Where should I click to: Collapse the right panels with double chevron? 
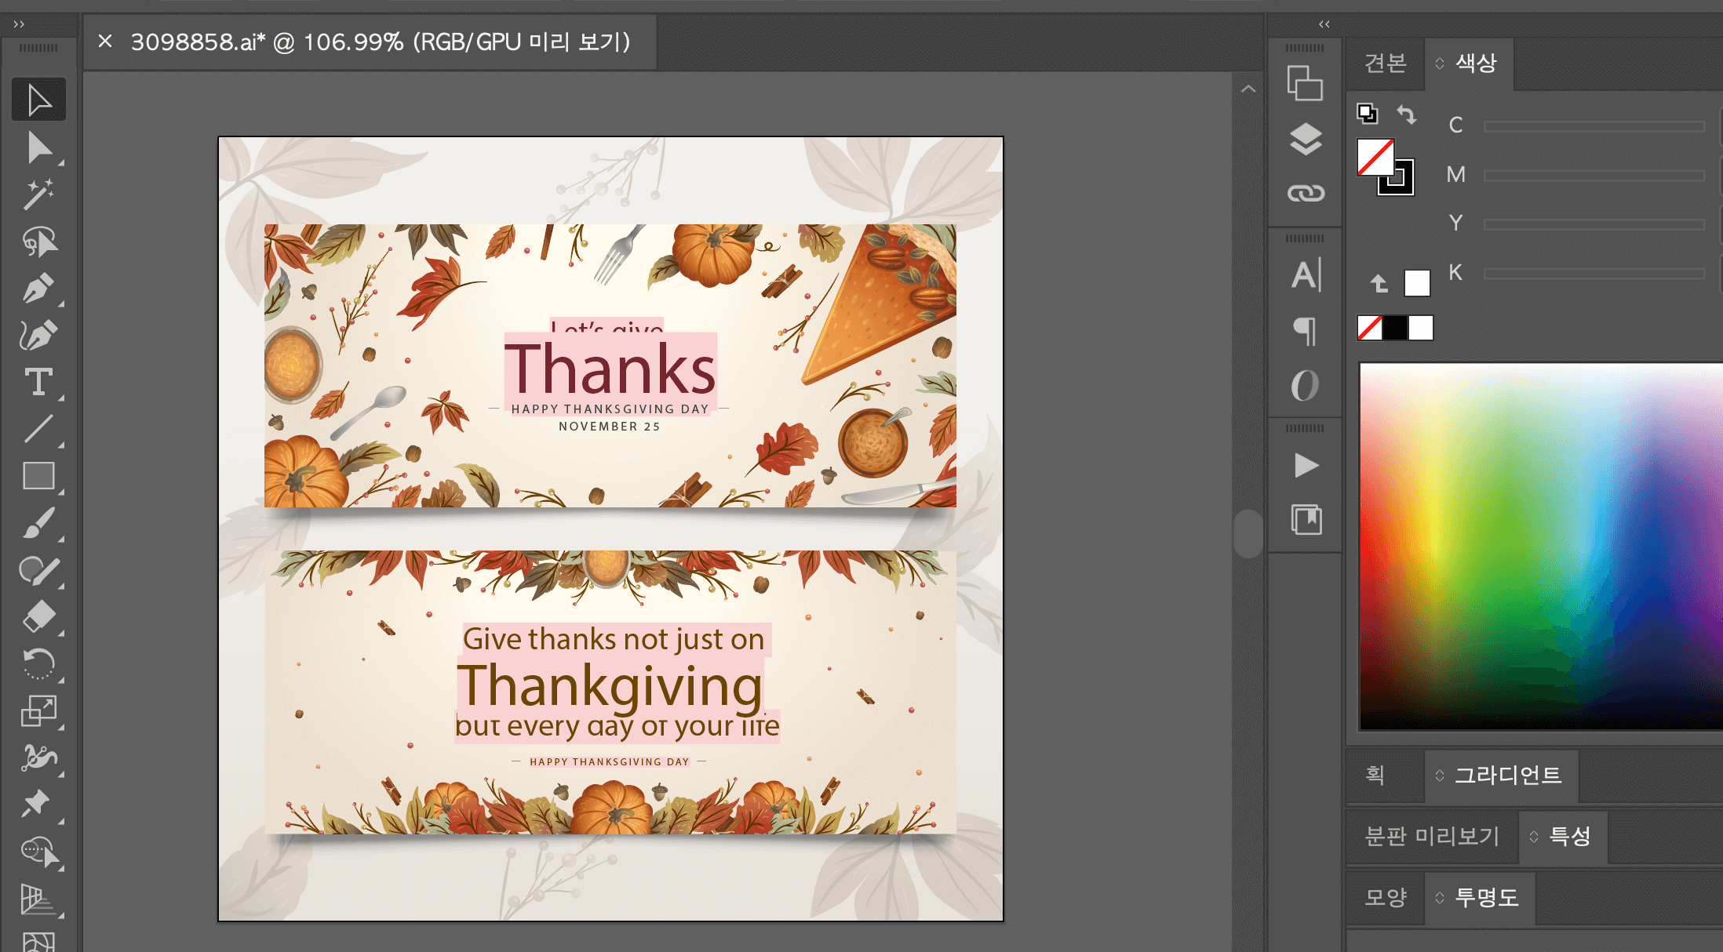[x=1324, y=24]
